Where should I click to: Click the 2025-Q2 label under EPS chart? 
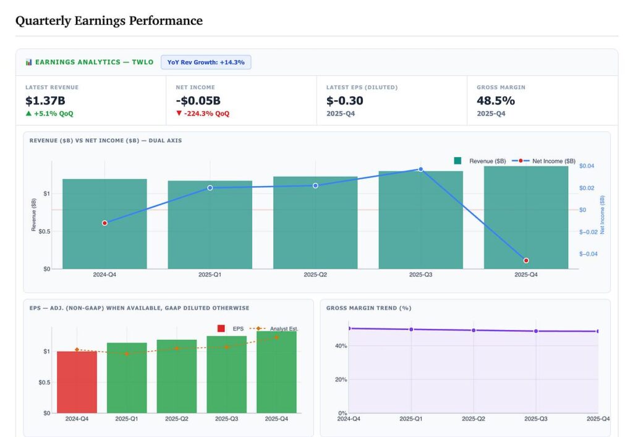coord(177,419)
